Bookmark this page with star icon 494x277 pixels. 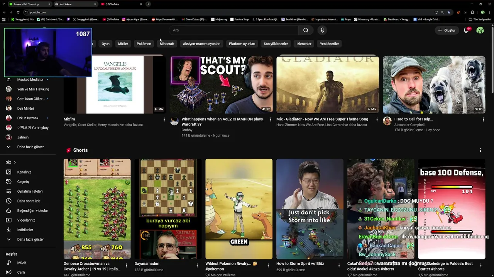point(448,12)
